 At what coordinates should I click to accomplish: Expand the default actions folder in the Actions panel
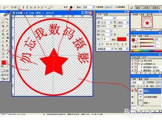pos(139,61)
